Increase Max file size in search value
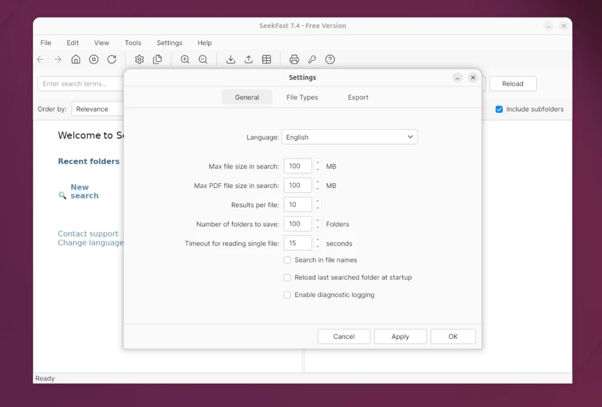This screenshot has width=602, height=407. 317,163
